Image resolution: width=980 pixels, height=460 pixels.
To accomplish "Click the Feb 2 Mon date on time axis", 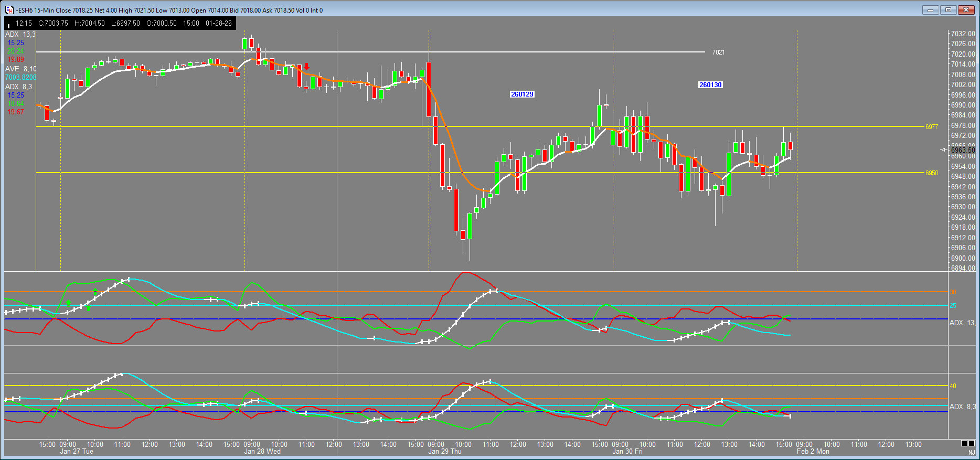I will (x=813, y=452).
